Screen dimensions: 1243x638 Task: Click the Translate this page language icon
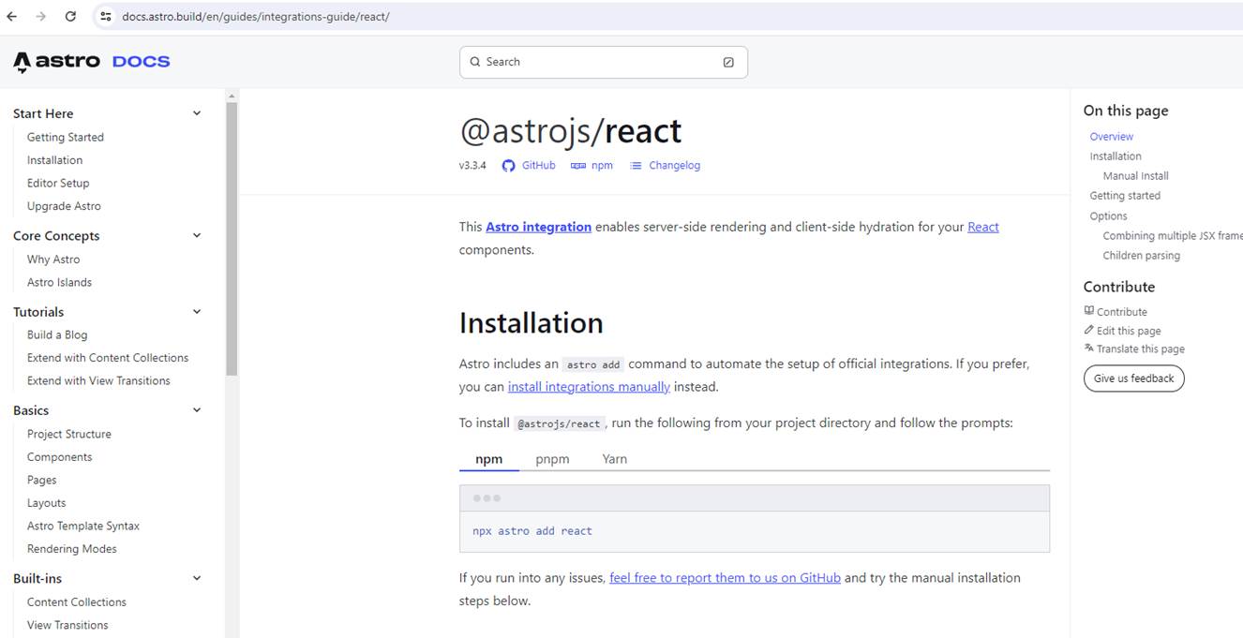[1088, 349]
